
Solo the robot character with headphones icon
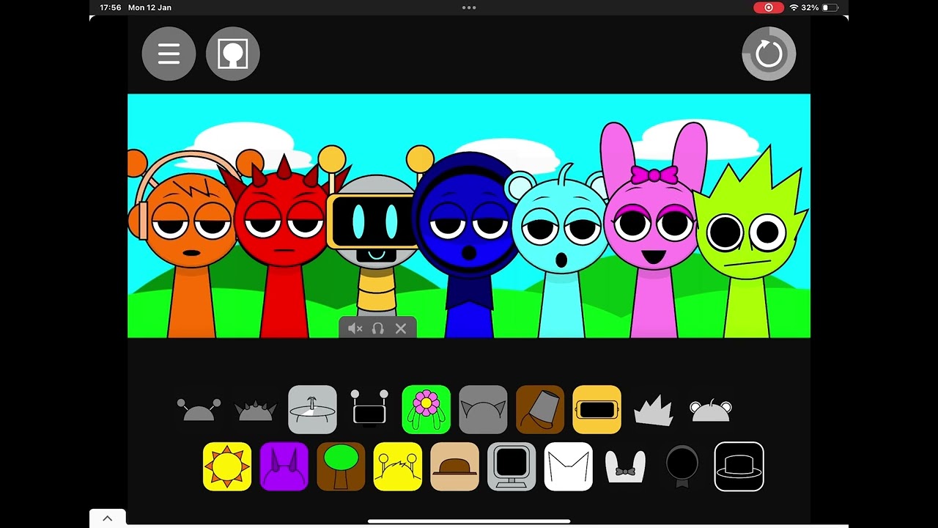(378, 329)
